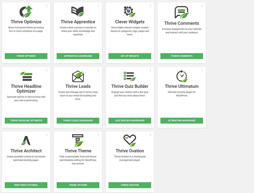Open Theme Options button
Screen dimensions: 254x193
tap(78, 185)
